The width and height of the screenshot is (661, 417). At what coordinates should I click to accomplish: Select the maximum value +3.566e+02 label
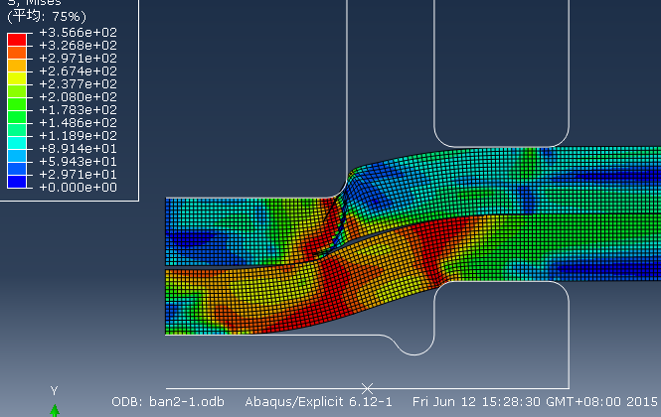coord(78,33)
